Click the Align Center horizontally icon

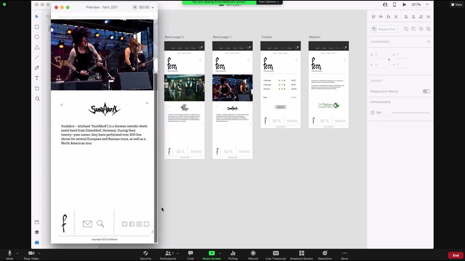coord(413,17)
